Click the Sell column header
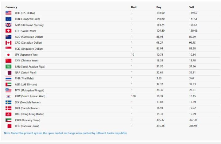Screen dimensions: 221x144 point(192,7)
